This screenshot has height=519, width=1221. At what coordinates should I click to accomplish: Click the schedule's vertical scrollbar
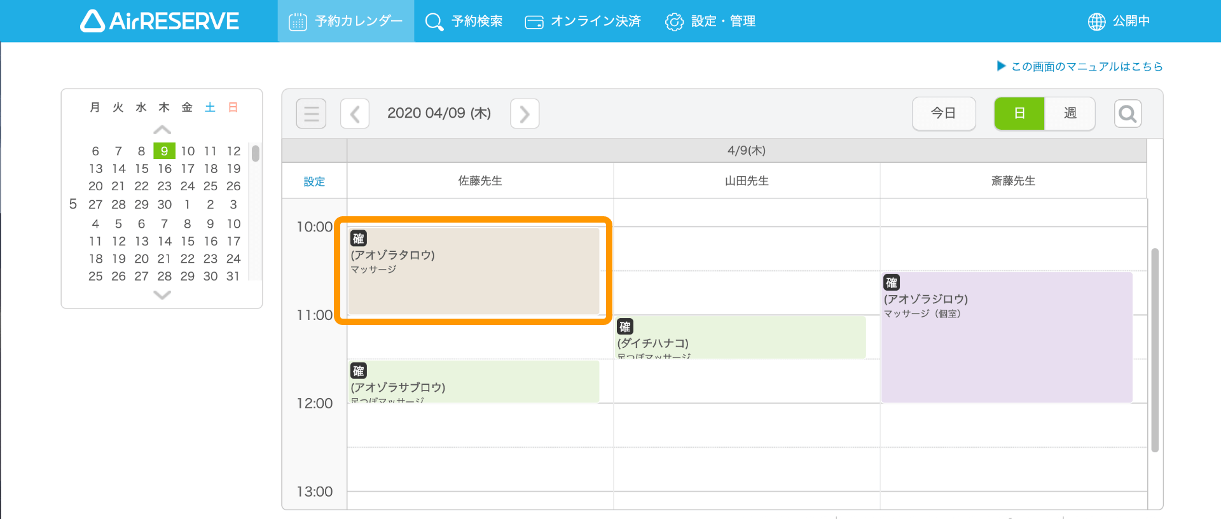(x=1155, y=350)
